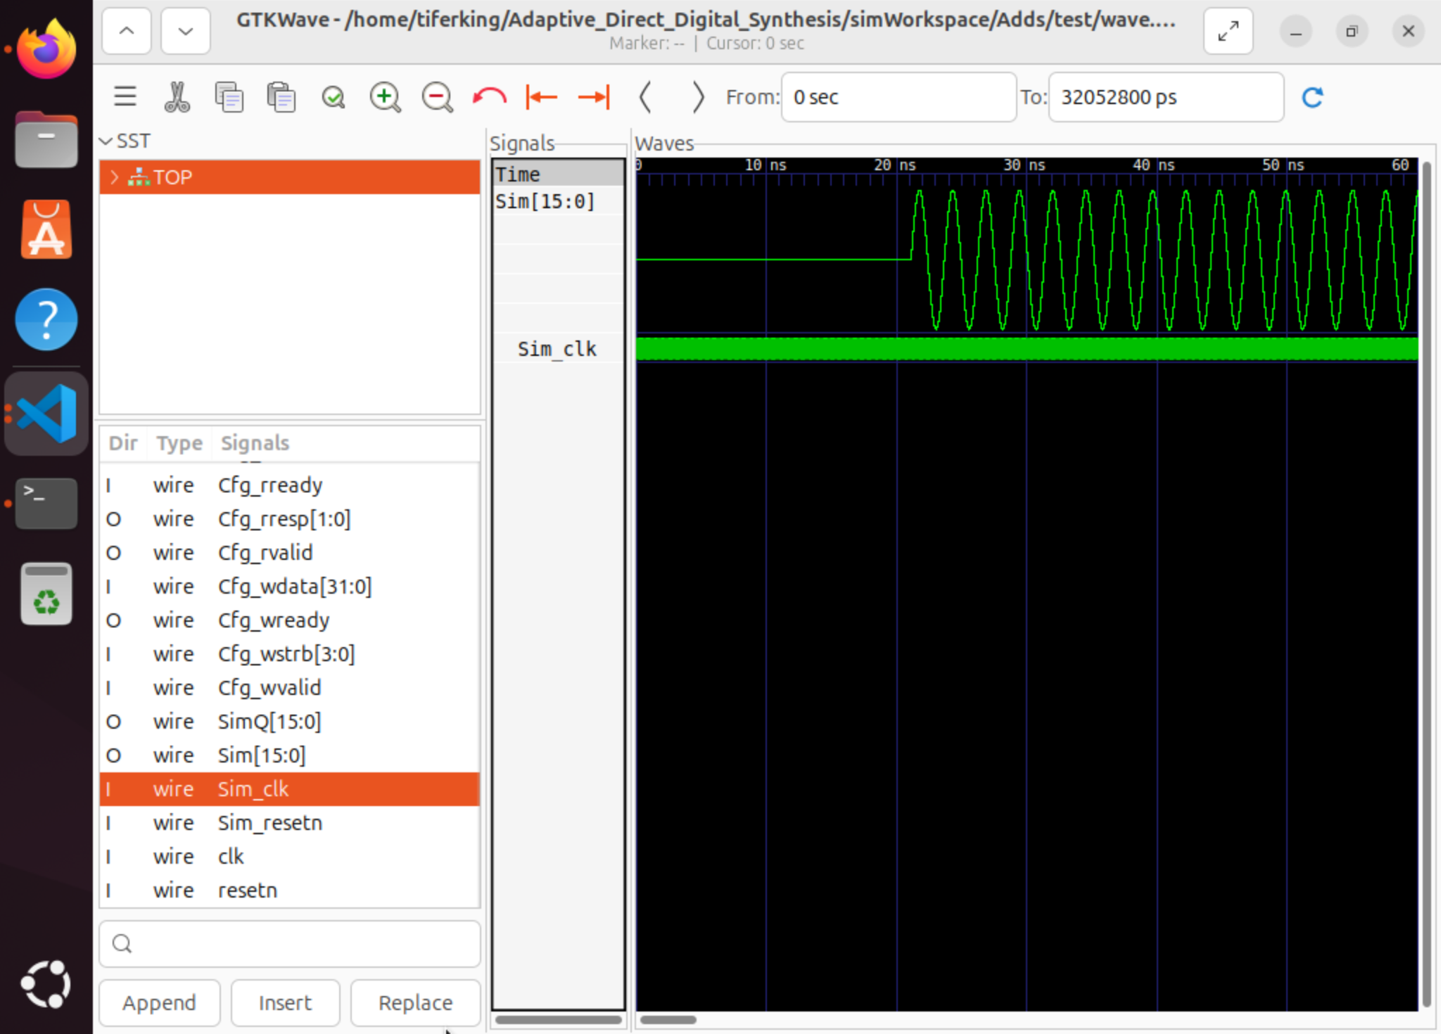Select the Sim_resetn signal row
Viewport: 1441px width, 1034px height.
point(290,823)
